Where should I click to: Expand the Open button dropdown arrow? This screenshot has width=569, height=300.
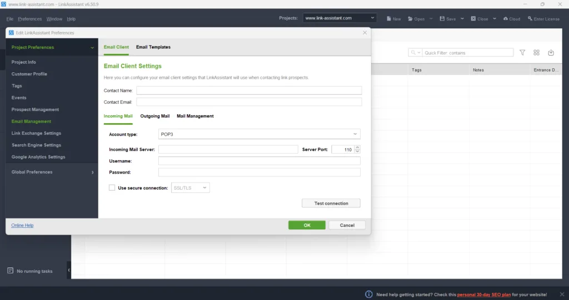[x=431, y=18]
